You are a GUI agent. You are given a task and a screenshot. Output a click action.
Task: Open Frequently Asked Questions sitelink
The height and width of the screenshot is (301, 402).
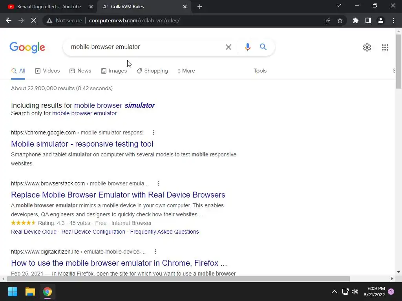pyautogui.click(x=164, y=232)
